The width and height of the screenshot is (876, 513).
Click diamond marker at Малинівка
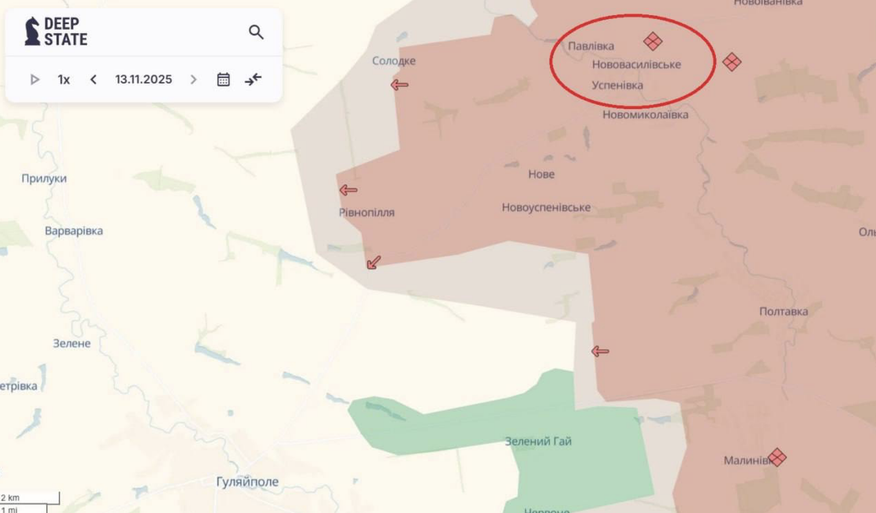tap(777, 457)
